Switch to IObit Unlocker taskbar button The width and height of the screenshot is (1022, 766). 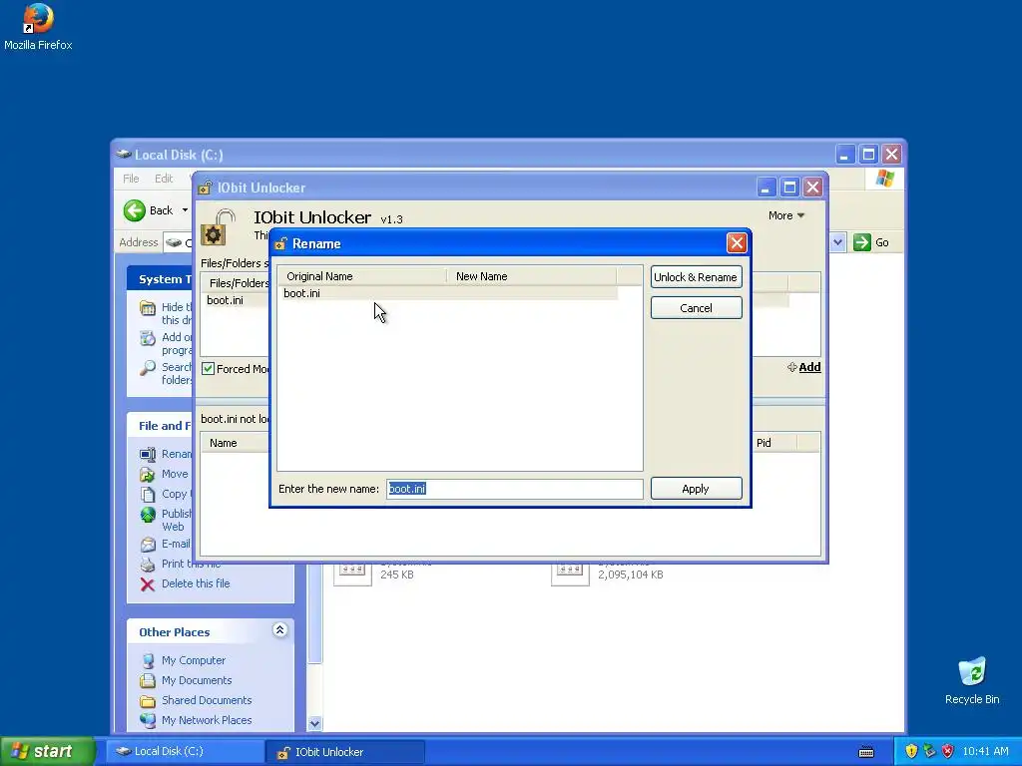[345, 752]
